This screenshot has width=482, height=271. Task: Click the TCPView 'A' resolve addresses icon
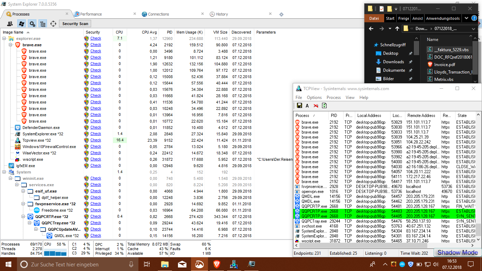(x=307, y=106)
